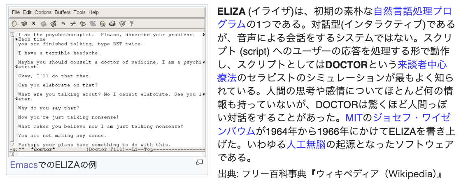The height and width of the screenshot is (181, 461).
Task: Open the File menu in Emacs
Action: (16, 12)
